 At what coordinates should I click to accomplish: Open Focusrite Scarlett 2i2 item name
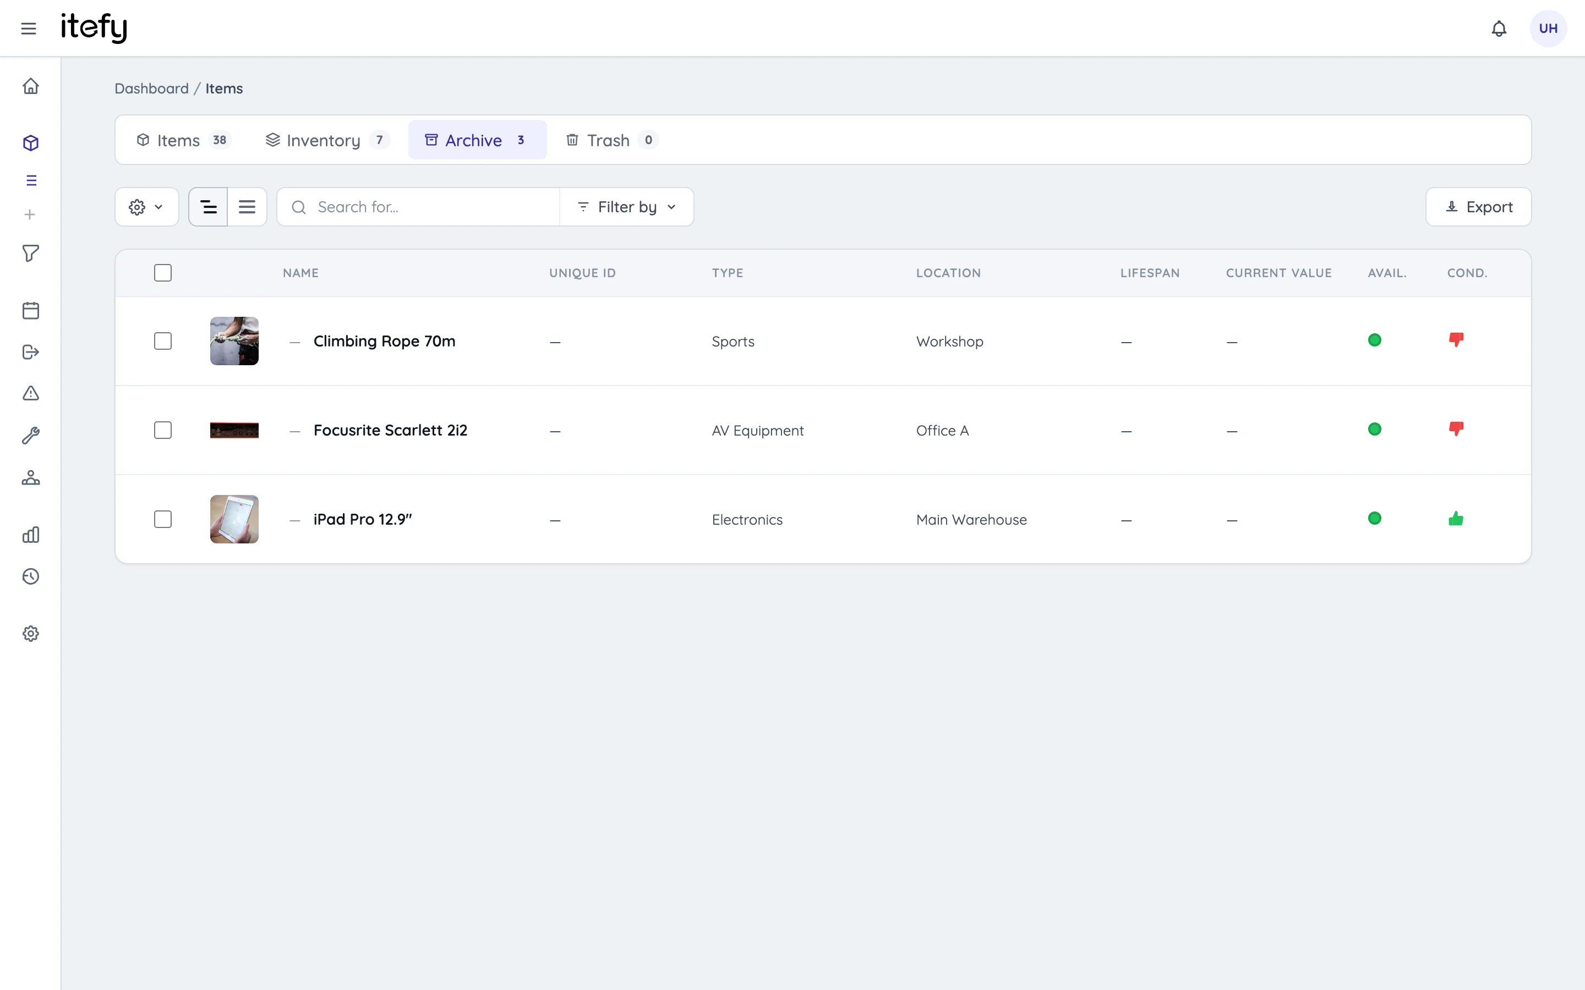click(x=390, y=430)
